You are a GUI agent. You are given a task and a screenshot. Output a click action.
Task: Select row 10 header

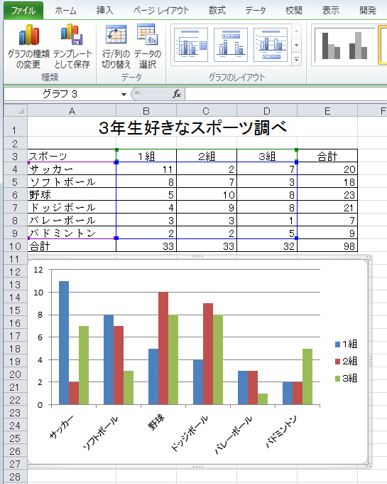tap(15, 246)
